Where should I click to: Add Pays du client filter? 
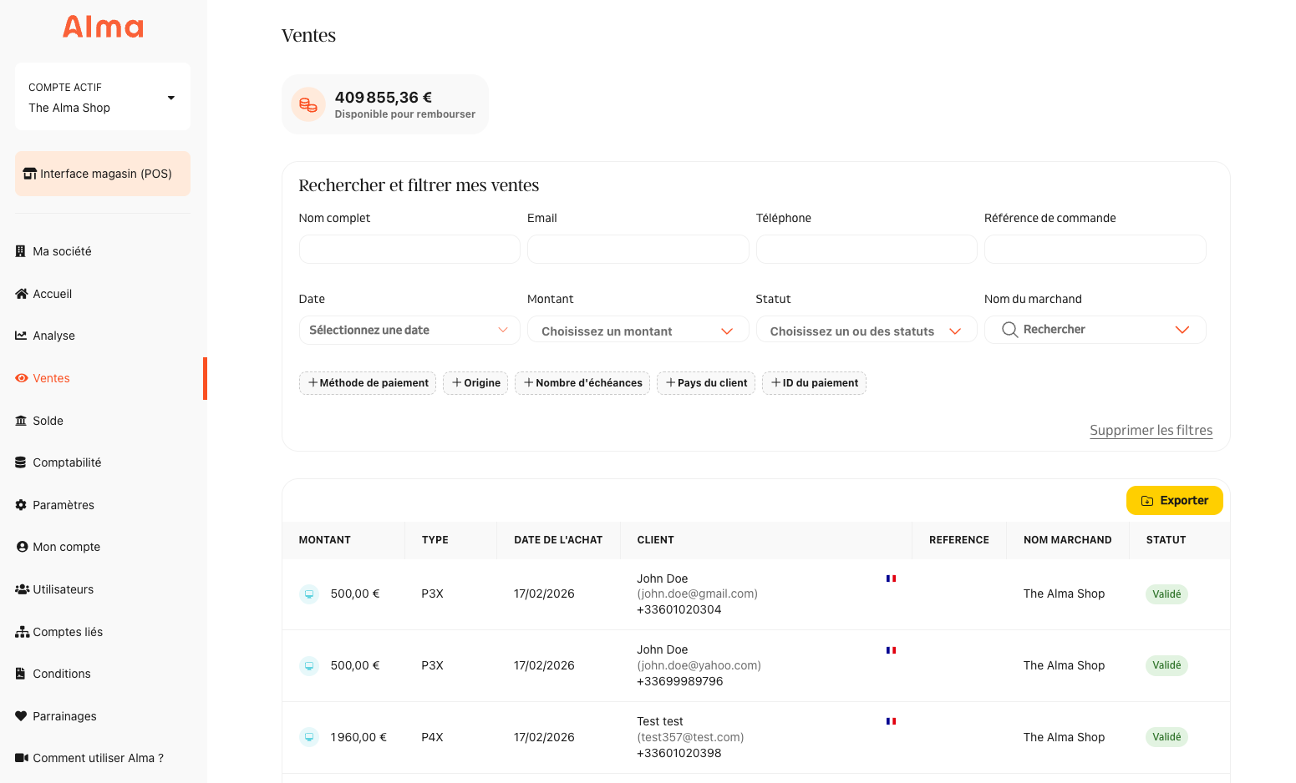tap(706, 383)
